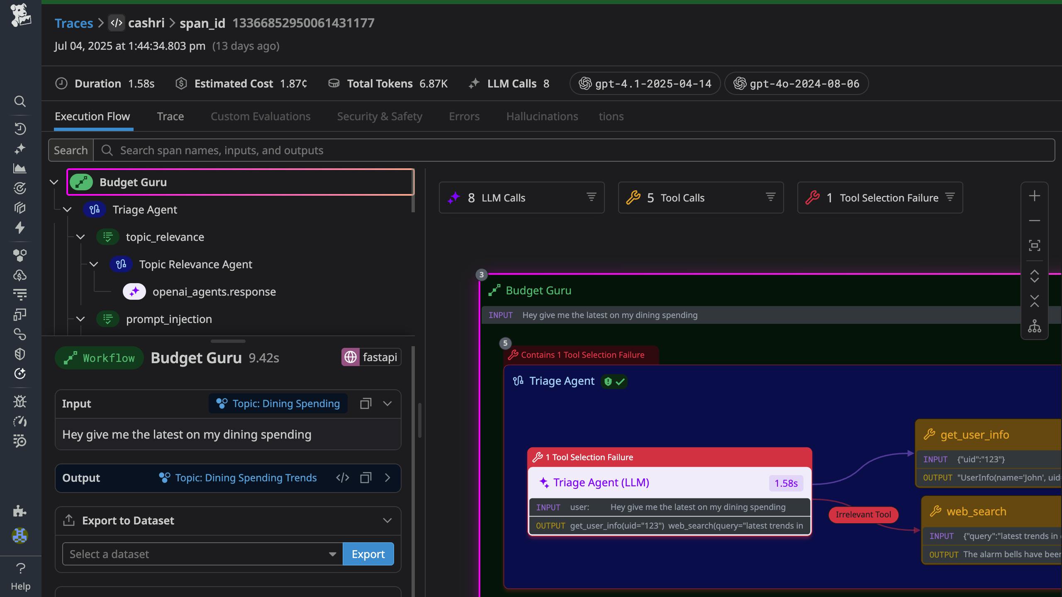1062x597 pixels.
Task: Click the Datadog logo in sidebar
Action: click(x=20, y=16)
